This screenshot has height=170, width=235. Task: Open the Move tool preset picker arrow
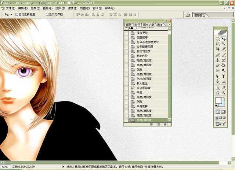coord(11,15)
